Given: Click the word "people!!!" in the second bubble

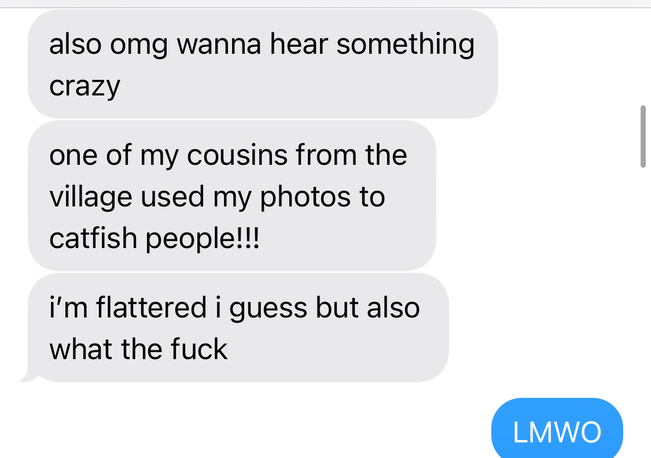Looking at the screenshot, I should [x=202, y=239].
